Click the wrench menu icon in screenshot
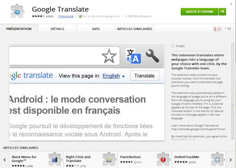 pos(152,56)
